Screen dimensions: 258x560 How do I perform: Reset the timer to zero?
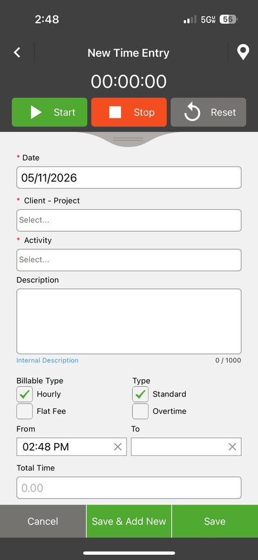208,112
